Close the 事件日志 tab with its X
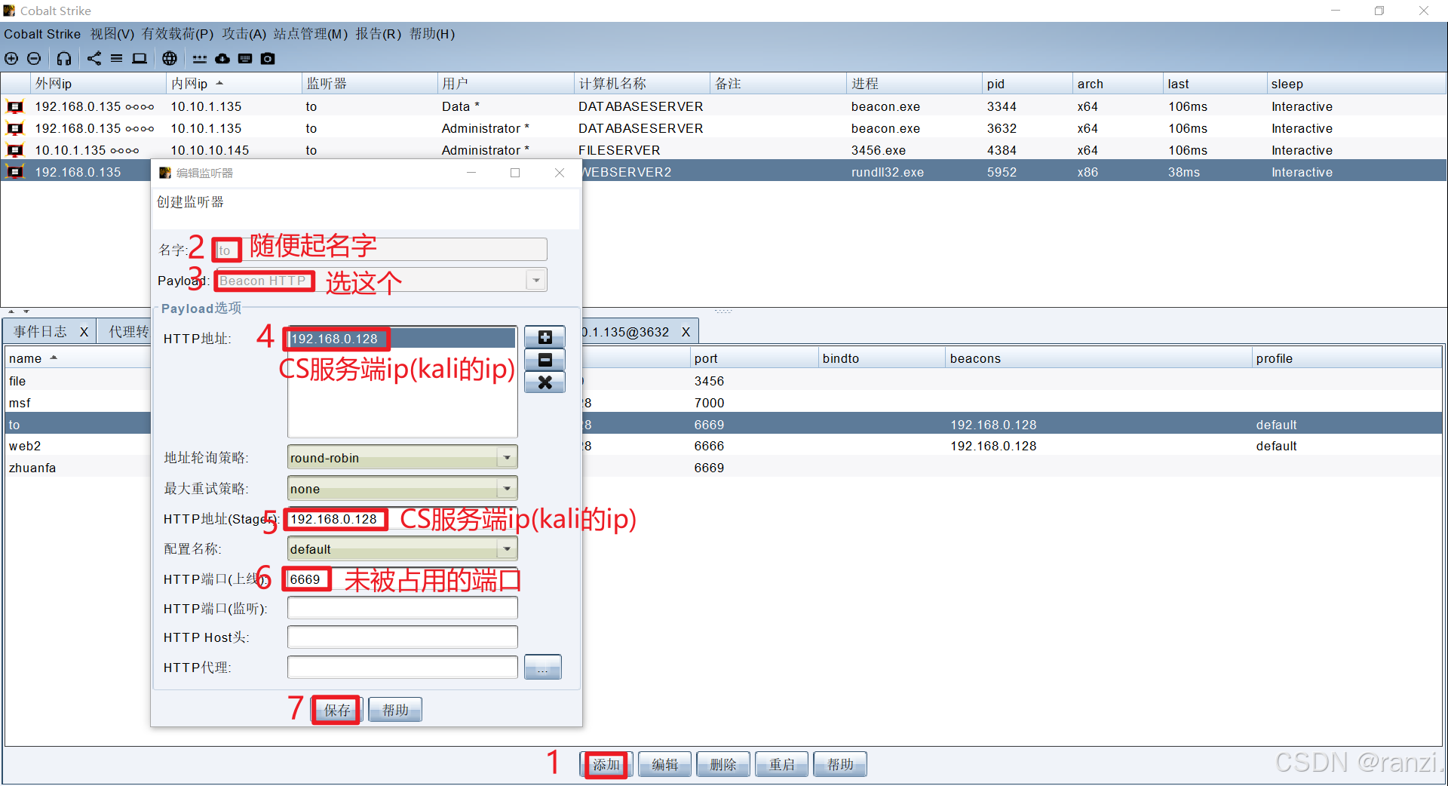 pos(84,332)
